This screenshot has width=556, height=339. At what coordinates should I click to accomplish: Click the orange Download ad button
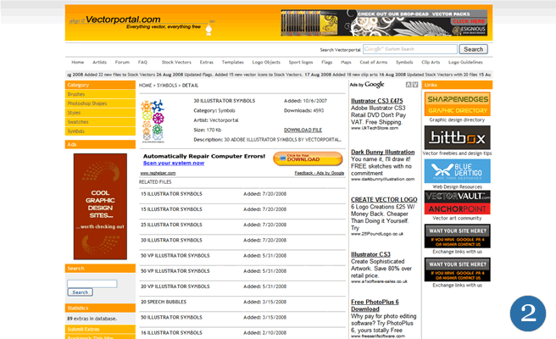coord(296,158)
